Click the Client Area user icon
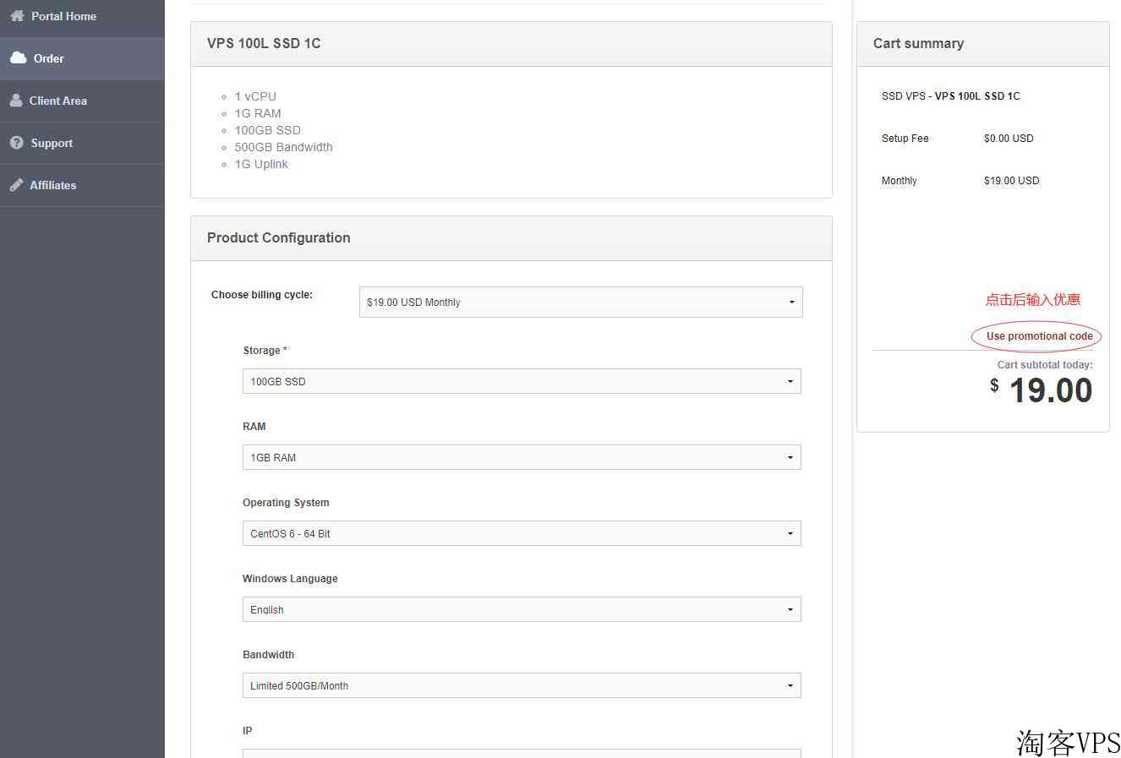This screenshot has width=1121, height=758. click(16, 101)
